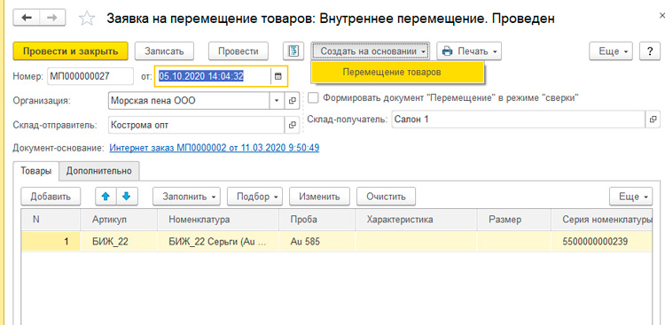The image size is (665, 325).
Task: Open the top Еще menu
Action: pos(611,51)
